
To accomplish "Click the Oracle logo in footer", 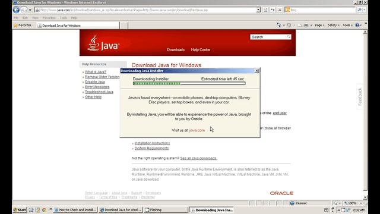I will 281,193.
